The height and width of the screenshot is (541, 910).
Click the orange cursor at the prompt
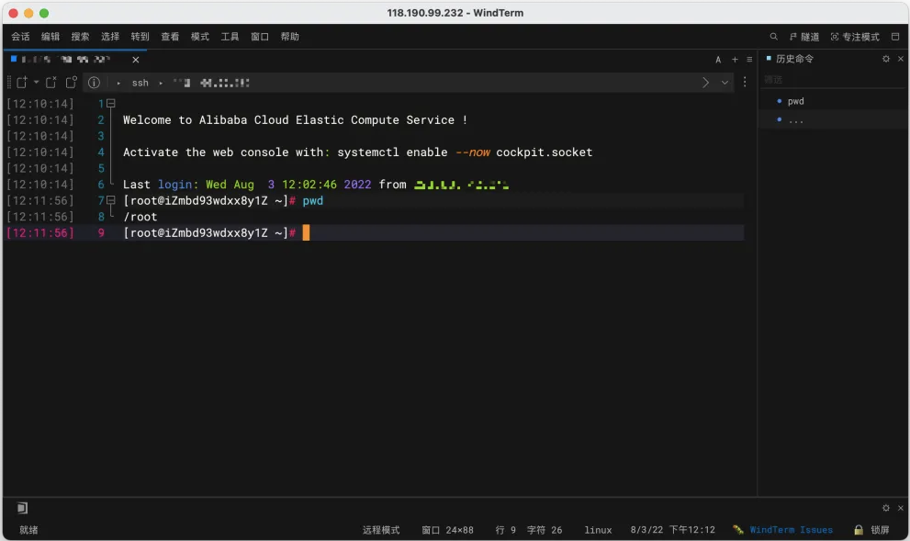[306, 232]
